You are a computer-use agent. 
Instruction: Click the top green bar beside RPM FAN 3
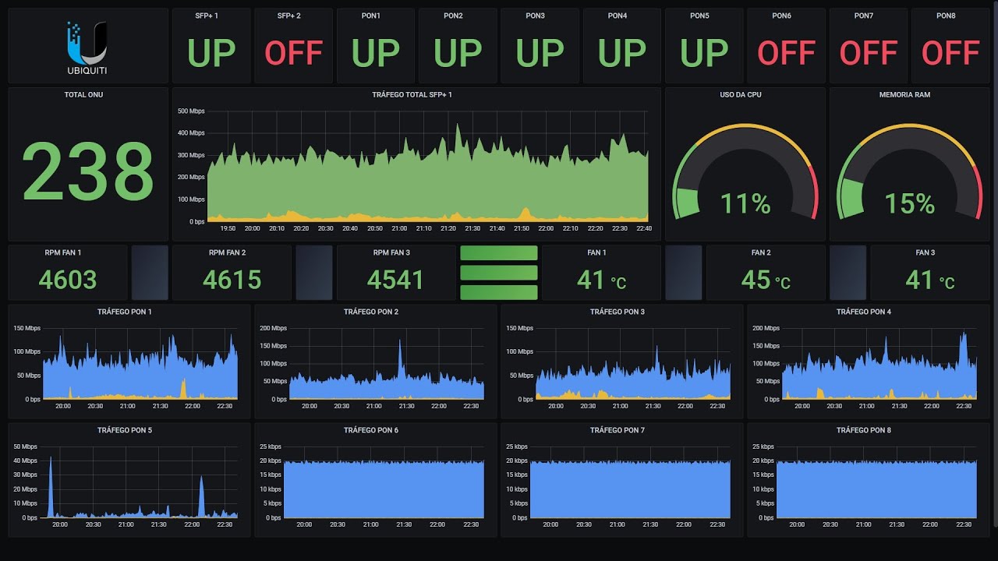tap(499, 253)
